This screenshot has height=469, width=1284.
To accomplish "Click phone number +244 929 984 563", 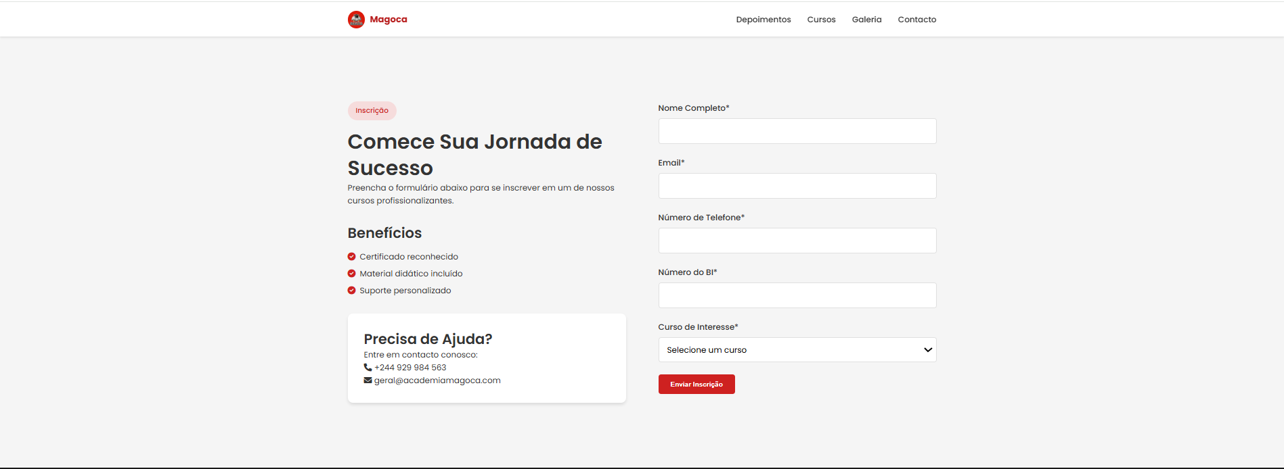I will [410, 368].
